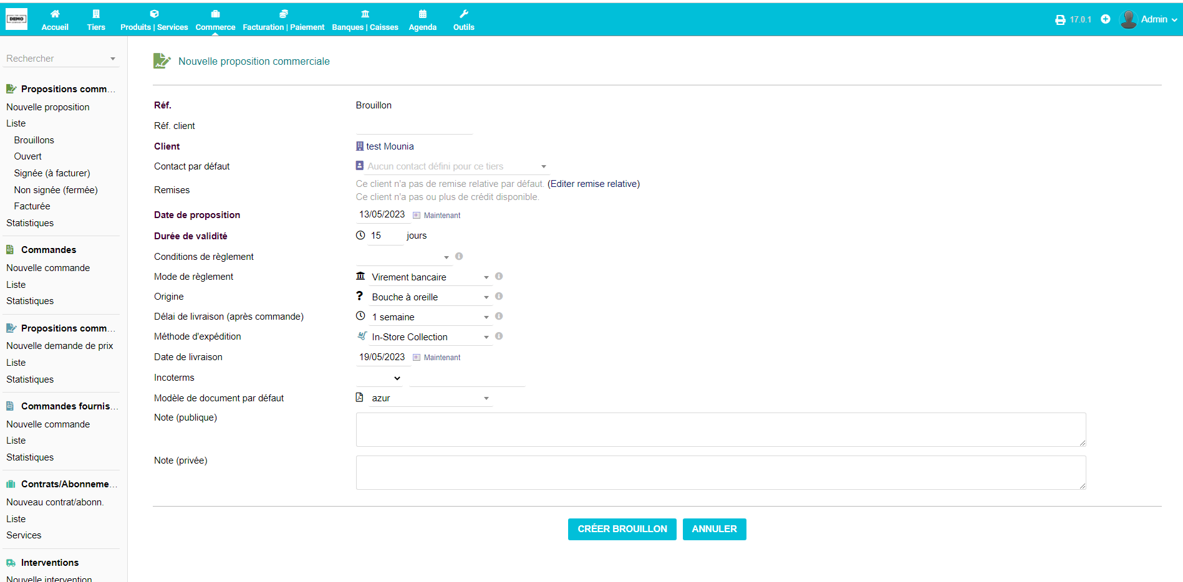1183x582 pixels.
Task: Open the Mode de règlement dropdown
Action: [429, 277]
